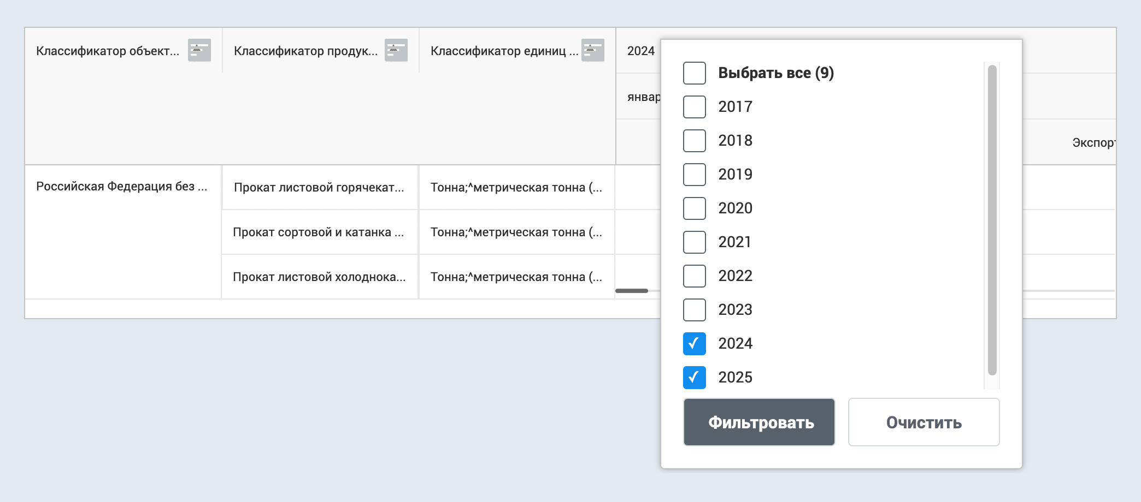Click the table's horizontal scrollbar thumb
The height and width of the screenshot is (502, 1141).
click(x=632, y=291)
